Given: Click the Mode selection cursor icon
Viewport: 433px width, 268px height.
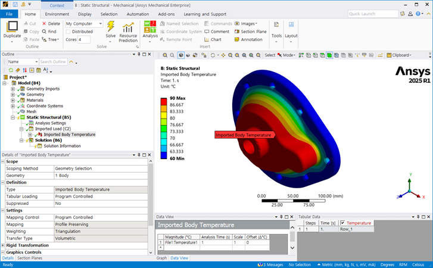Looking at the screenshot, I should [x=280, y=55].
